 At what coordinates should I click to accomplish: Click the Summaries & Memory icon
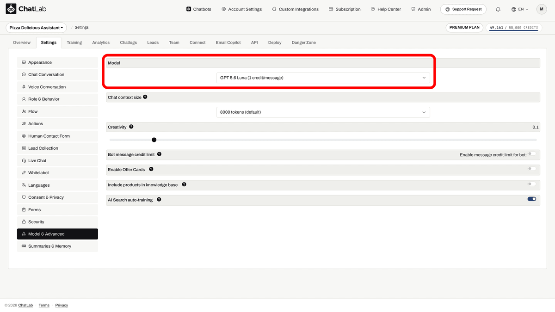[x=24, y=246]
